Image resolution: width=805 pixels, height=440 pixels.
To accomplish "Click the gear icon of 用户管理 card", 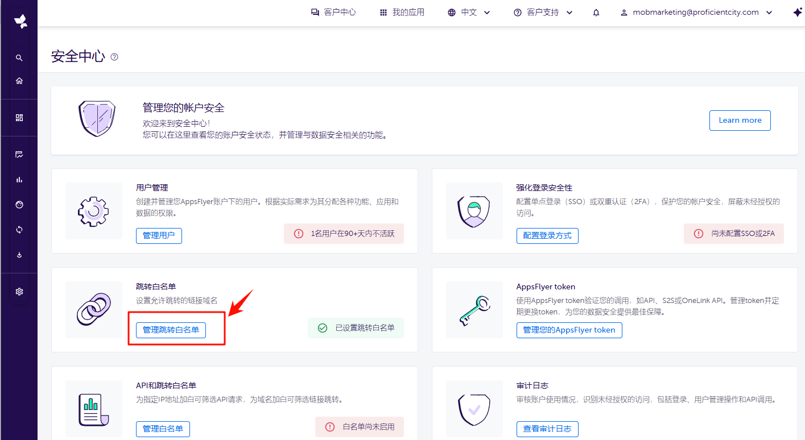I will (93, 211).
